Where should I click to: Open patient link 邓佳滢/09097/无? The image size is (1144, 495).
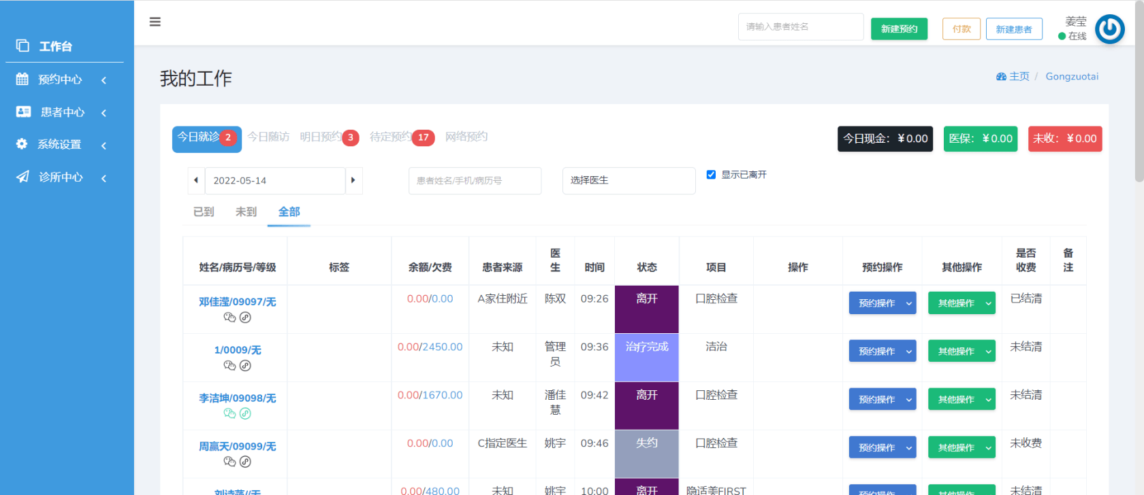click(237, 302)
